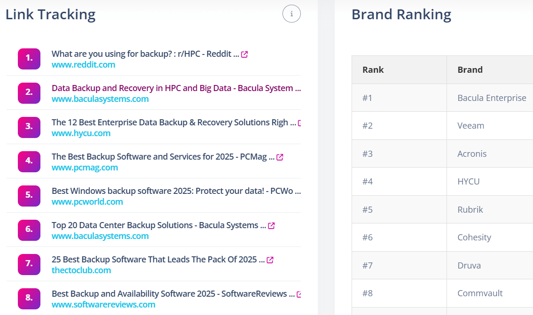Visit www.baculasystems.com under the Top 20 Data Center title
The width and height of the screenshot is (533, 315).
click(x=100, y=236)
